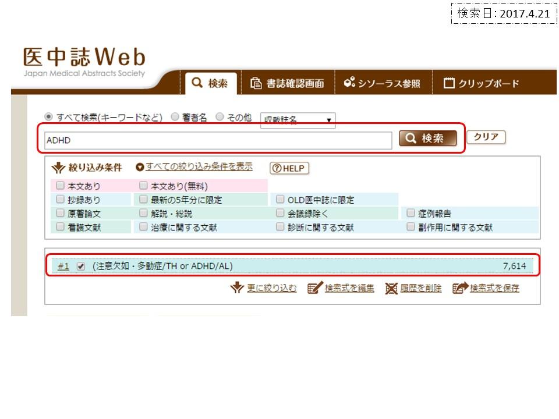559x419 pixels.
Task: Click the 7,614 result count
Action: [x=514, y=266]
